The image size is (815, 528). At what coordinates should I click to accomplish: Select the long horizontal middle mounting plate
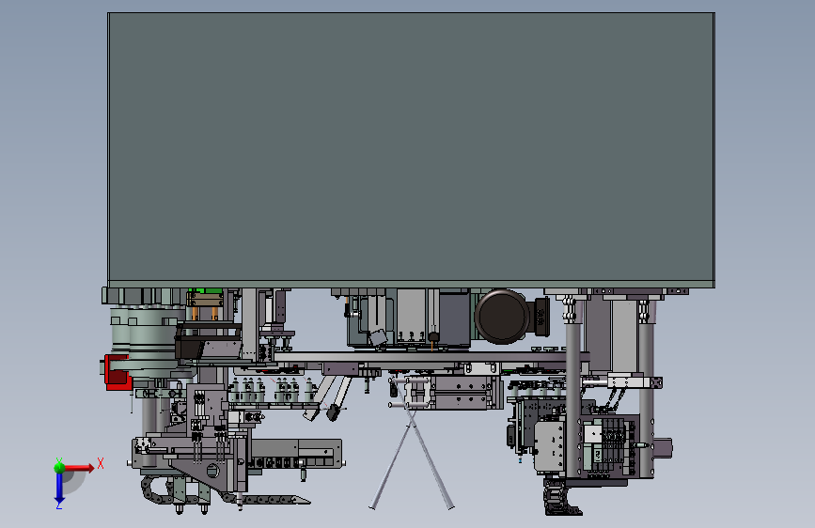click(x=431, y=357)
